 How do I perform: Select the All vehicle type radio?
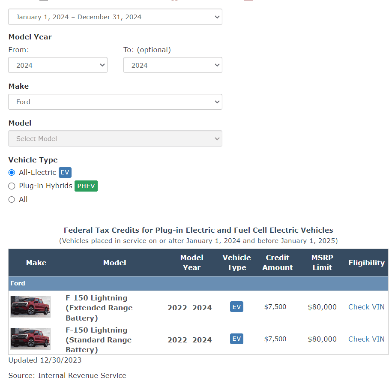(12, 200)
